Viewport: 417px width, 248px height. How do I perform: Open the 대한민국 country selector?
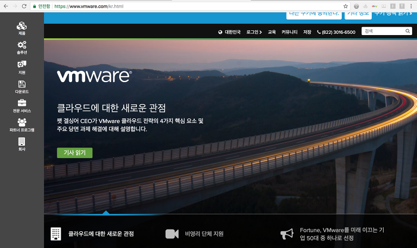pyautogui.click(x=229, y=32)
